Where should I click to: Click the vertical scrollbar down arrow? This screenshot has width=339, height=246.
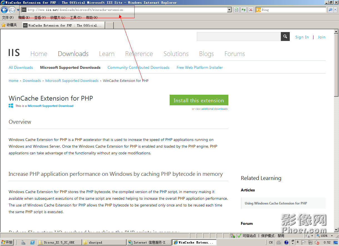336,230
